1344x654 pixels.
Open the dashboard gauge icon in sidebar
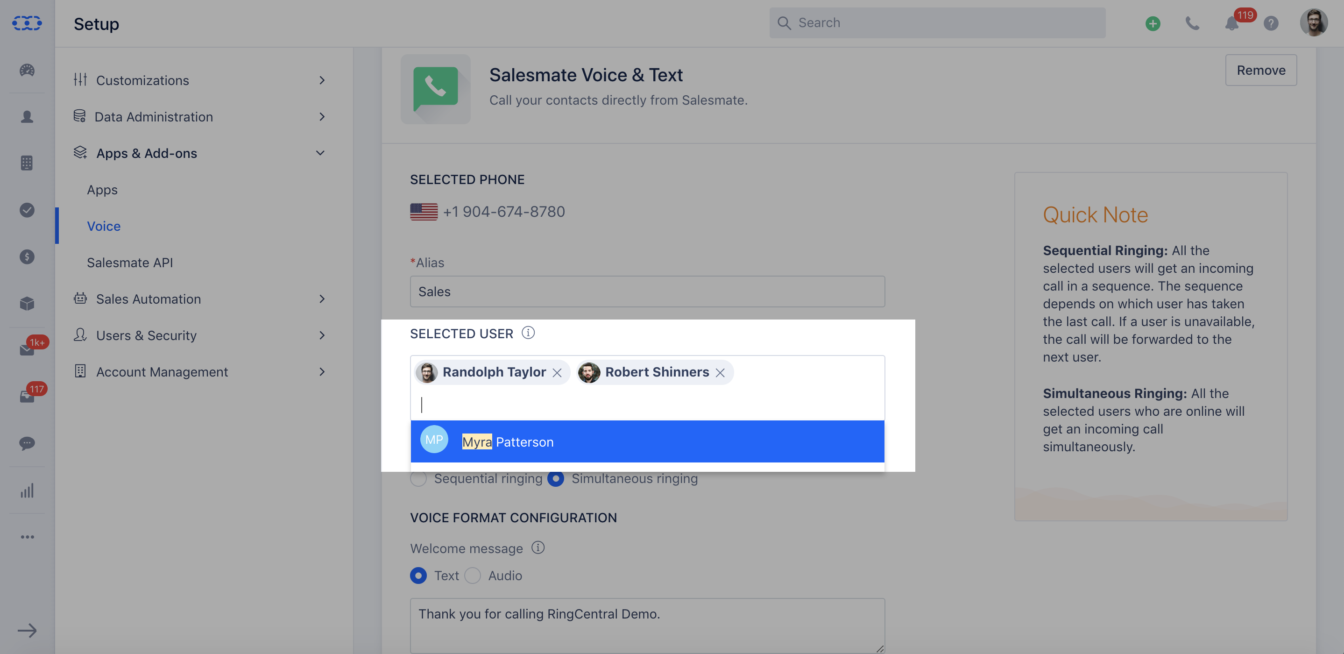click(27, 70)
